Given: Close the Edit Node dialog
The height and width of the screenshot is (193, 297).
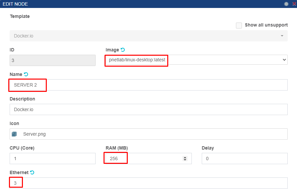Looking at the screenshot, I should [294, 4].
